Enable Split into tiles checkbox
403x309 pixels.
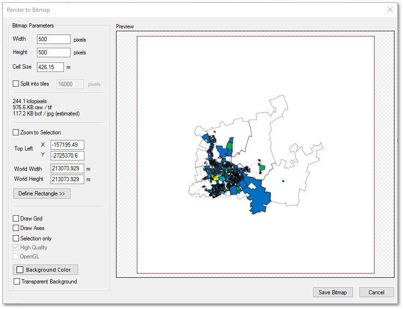[16, 84]
